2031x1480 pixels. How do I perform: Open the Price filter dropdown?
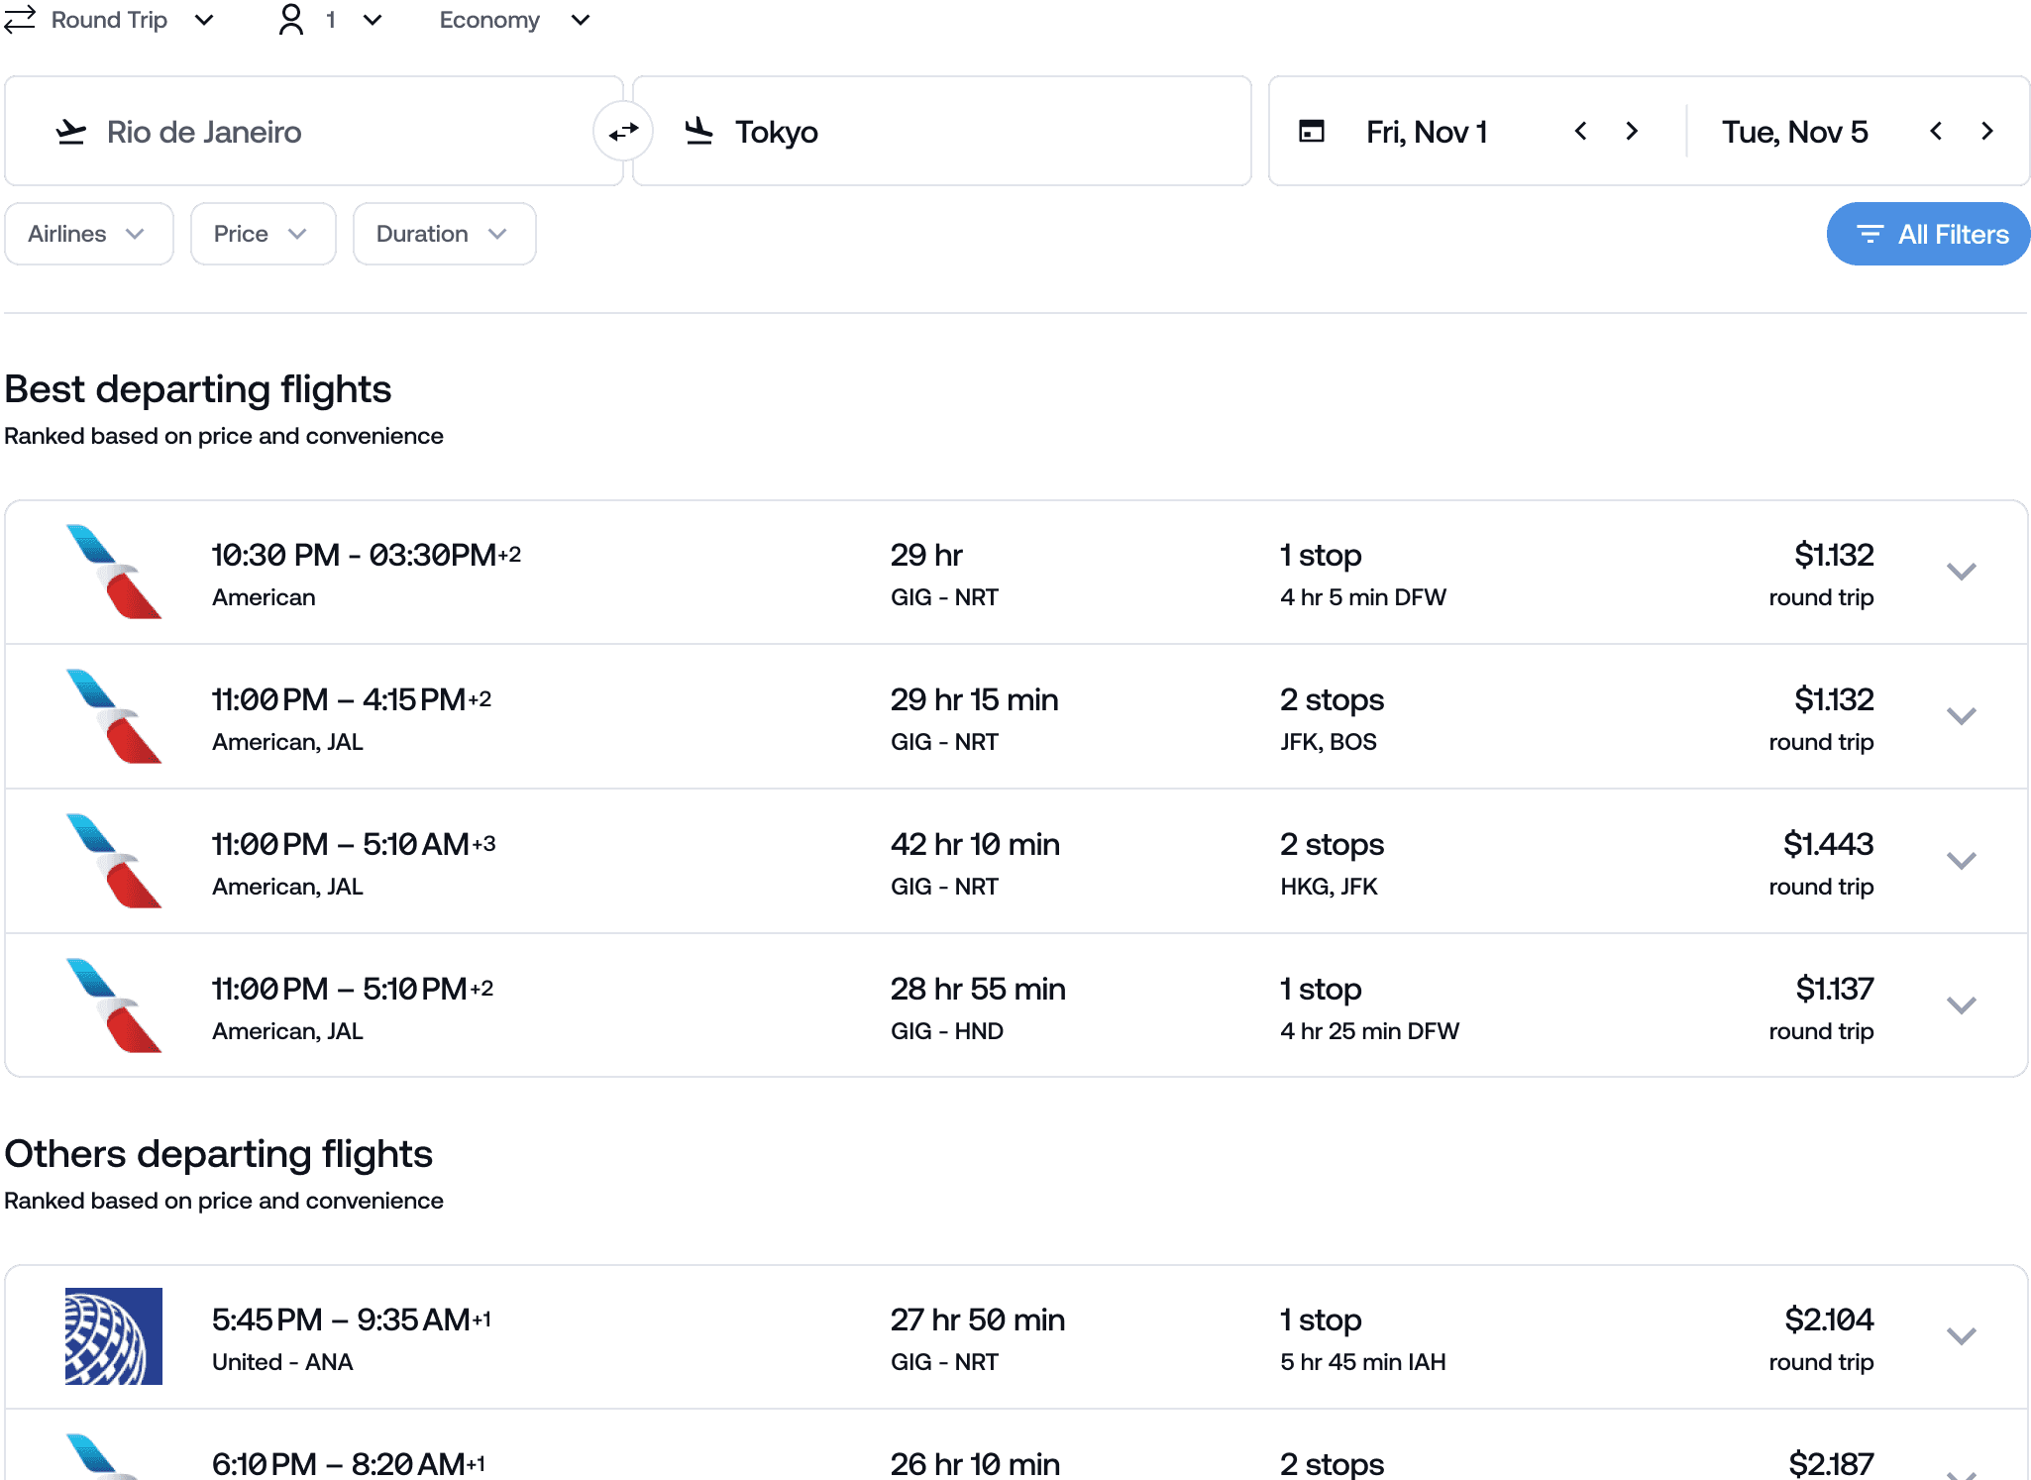(263, 234)
